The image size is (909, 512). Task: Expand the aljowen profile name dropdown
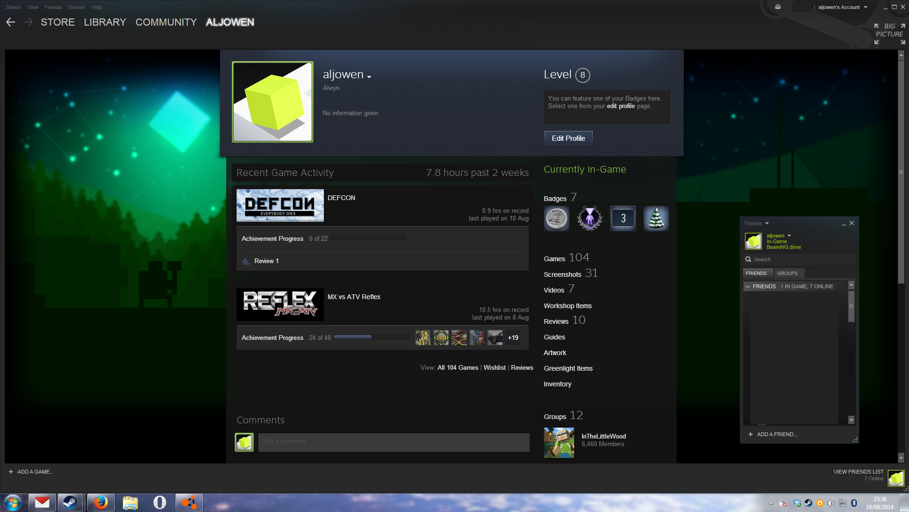(369, 77)
